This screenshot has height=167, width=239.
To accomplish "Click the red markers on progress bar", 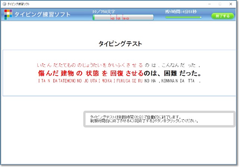I will coord(119,18).
